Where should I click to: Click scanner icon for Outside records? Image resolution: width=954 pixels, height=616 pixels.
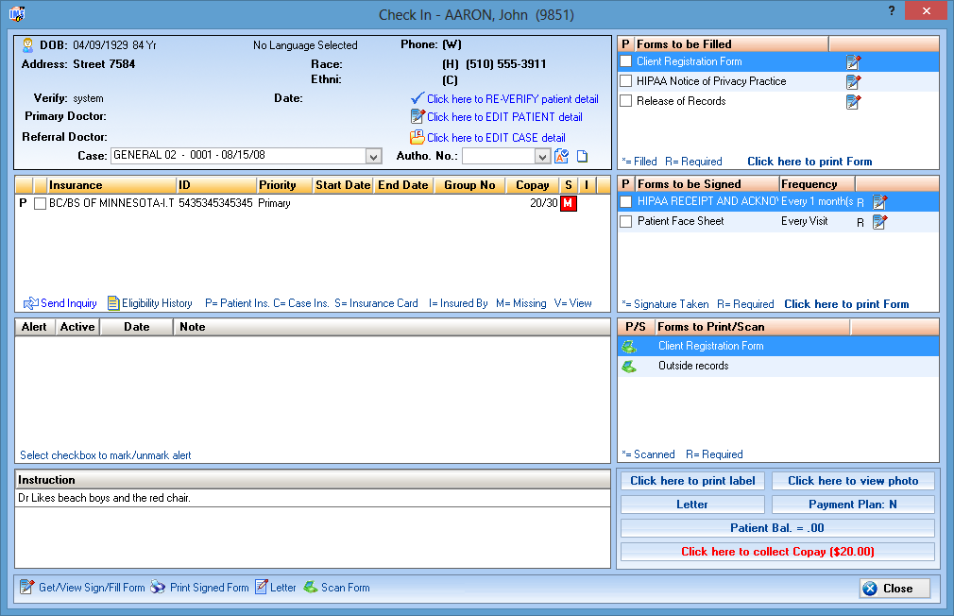coord(629,367)
